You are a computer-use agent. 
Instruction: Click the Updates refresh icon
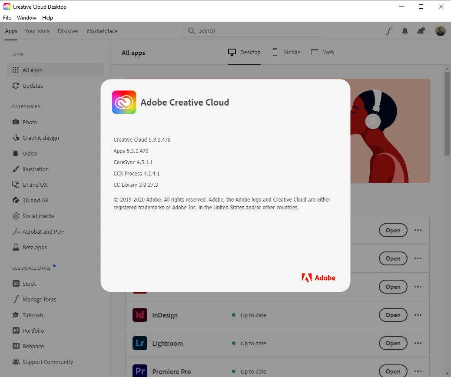pos(16,86)
